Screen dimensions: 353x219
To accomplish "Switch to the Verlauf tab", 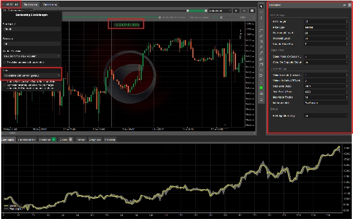I will click(81, 140).
